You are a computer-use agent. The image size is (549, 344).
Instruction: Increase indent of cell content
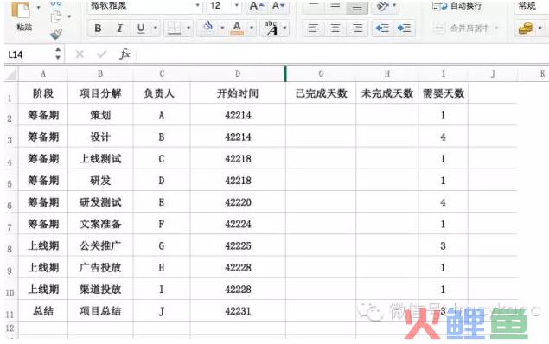tap(404, 28)
